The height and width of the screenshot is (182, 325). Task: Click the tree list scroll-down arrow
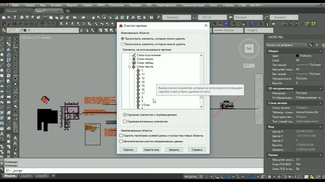tap(201, 107)
